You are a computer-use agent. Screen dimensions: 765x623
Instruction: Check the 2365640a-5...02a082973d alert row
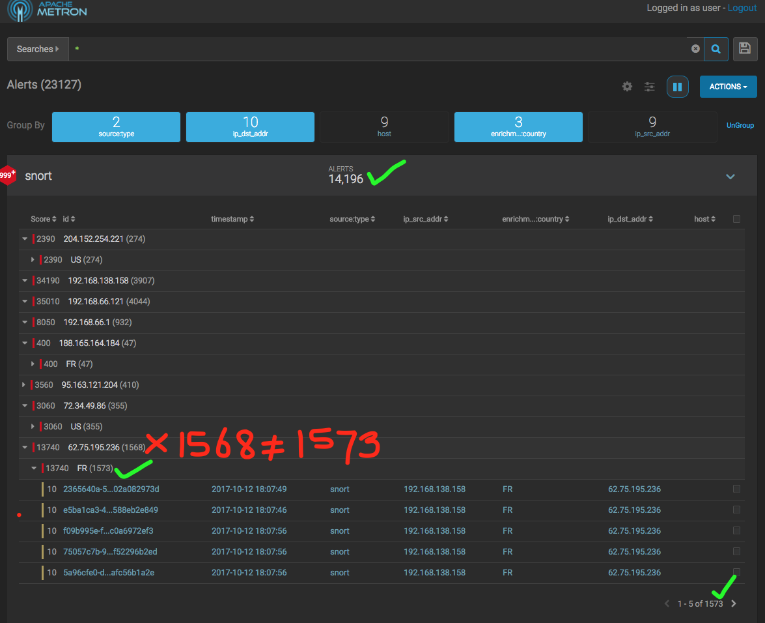coord(737,489)
